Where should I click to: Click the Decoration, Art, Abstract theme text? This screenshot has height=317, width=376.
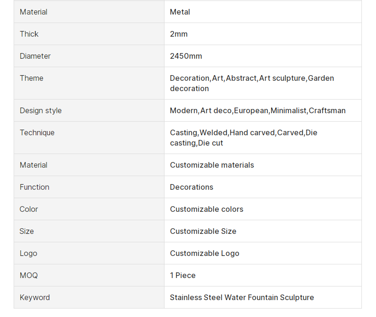pyautogui.click(x=252, y=83)
